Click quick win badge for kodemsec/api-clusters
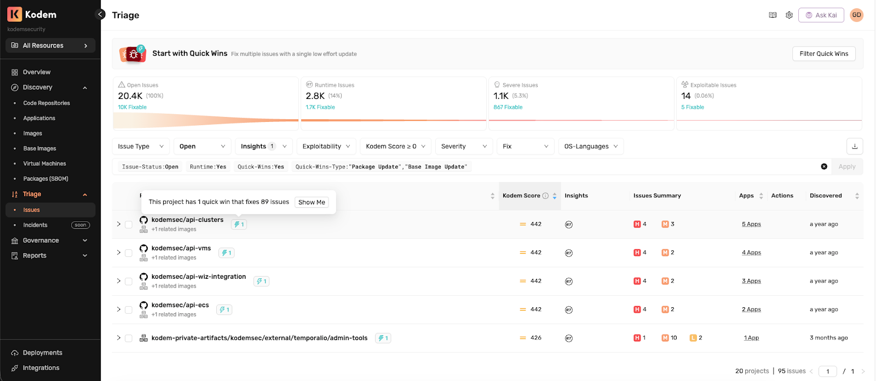The width and height of the screenshot is (876, 381). tap(239, 224)
